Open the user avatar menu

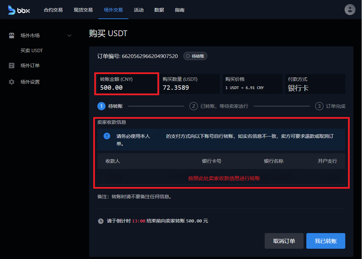[x=350, y=10]
